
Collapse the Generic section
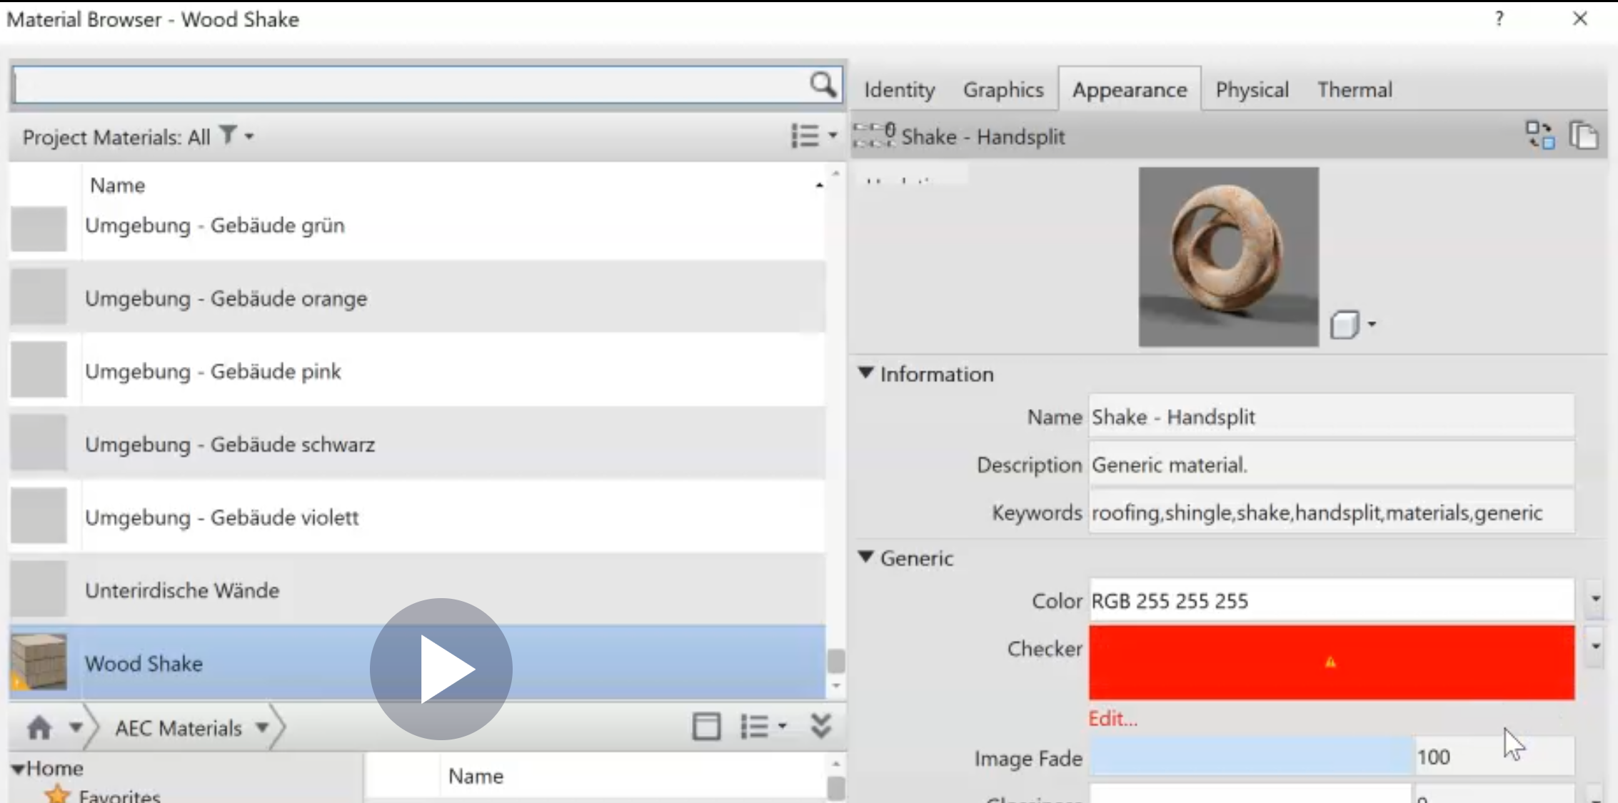coord(866,557)
